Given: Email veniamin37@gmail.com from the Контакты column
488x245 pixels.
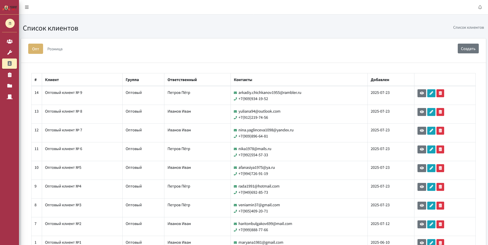Looking at the screenshot, I should pos(259,205).
